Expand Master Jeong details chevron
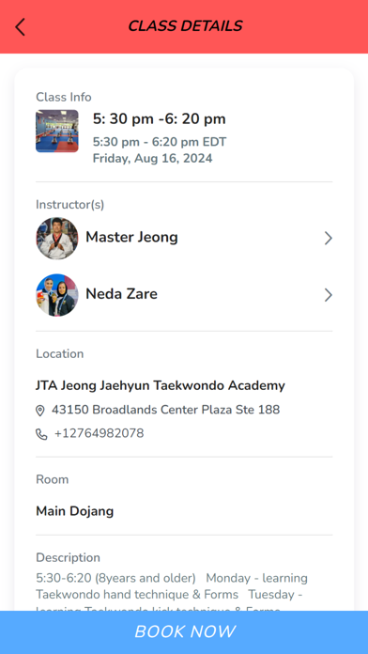This screenshot has height=654, width=368. [x=329, y=238]
